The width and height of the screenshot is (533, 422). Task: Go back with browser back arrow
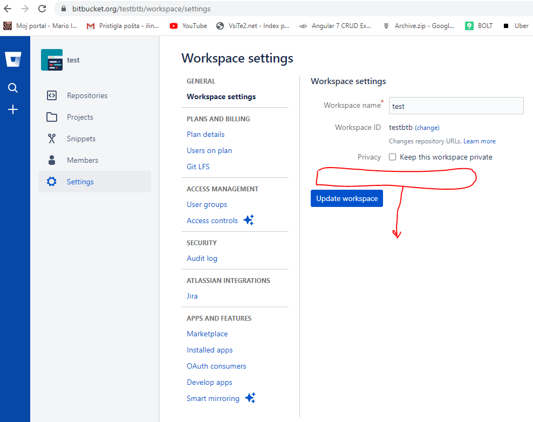(8, 9)
